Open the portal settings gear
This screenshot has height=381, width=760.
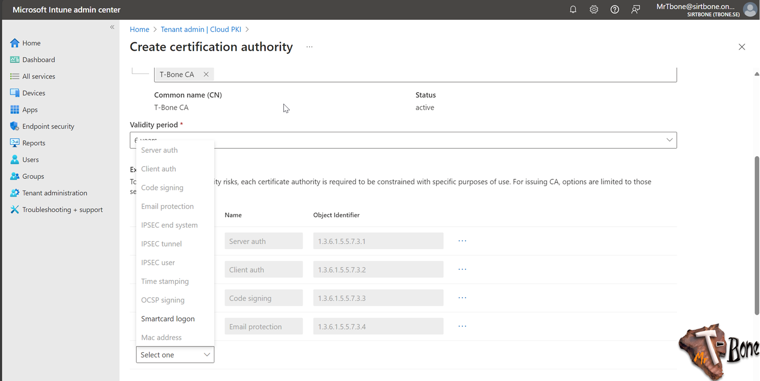(594, 9)
